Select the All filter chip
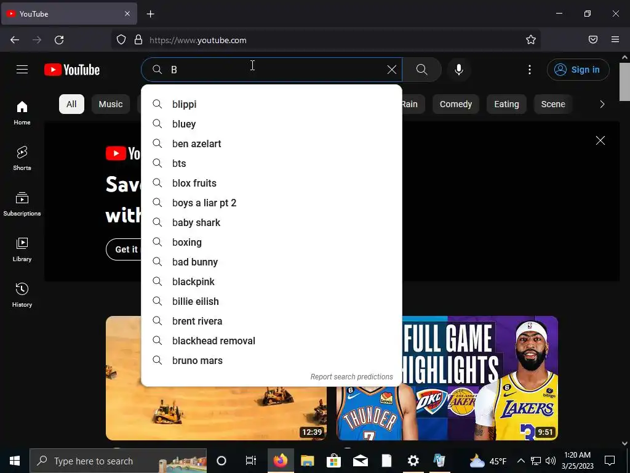630x473 pixels. [71, 104]
